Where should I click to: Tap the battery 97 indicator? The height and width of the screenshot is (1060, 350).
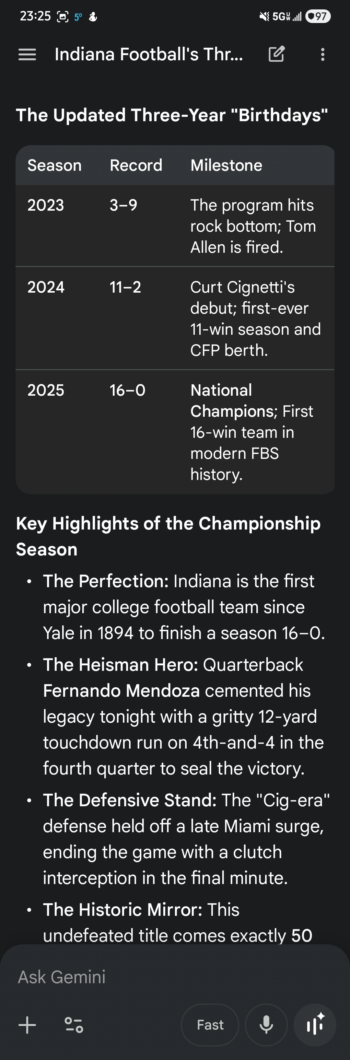point(318,17)
